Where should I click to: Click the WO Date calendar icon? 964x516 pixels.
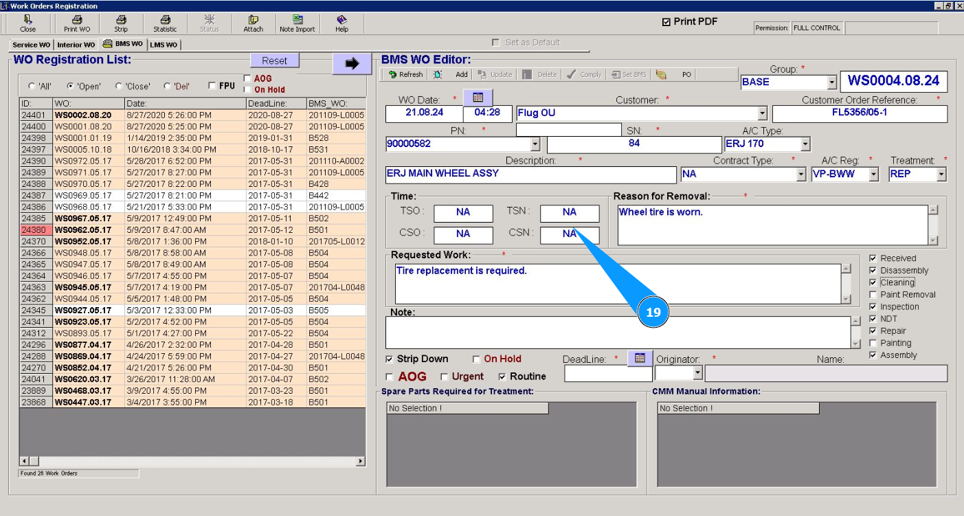coord(478,98)
